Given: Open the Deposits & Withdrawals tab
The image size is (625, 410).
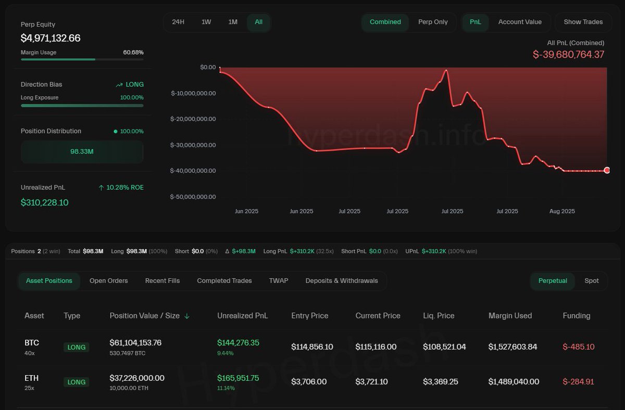Looking at the screenshot, I should pyautogui.click(x=342, y=280).
